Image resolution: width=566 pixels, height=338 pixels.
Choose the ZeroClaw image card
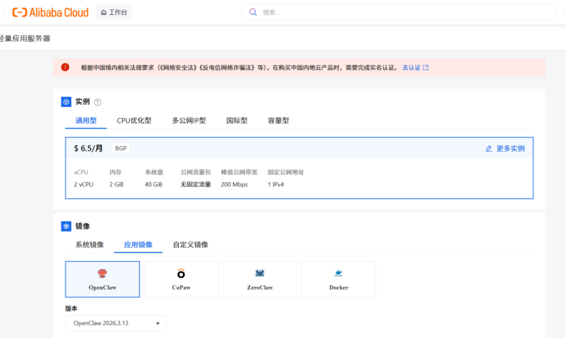259,279
